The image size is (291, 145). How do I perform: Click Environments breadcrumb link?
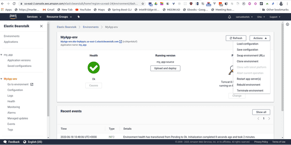tap(90, 27)
